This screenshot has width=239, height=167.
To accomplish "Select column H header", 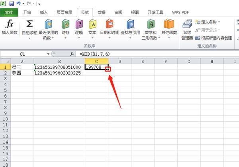I will tap(212, 62).
